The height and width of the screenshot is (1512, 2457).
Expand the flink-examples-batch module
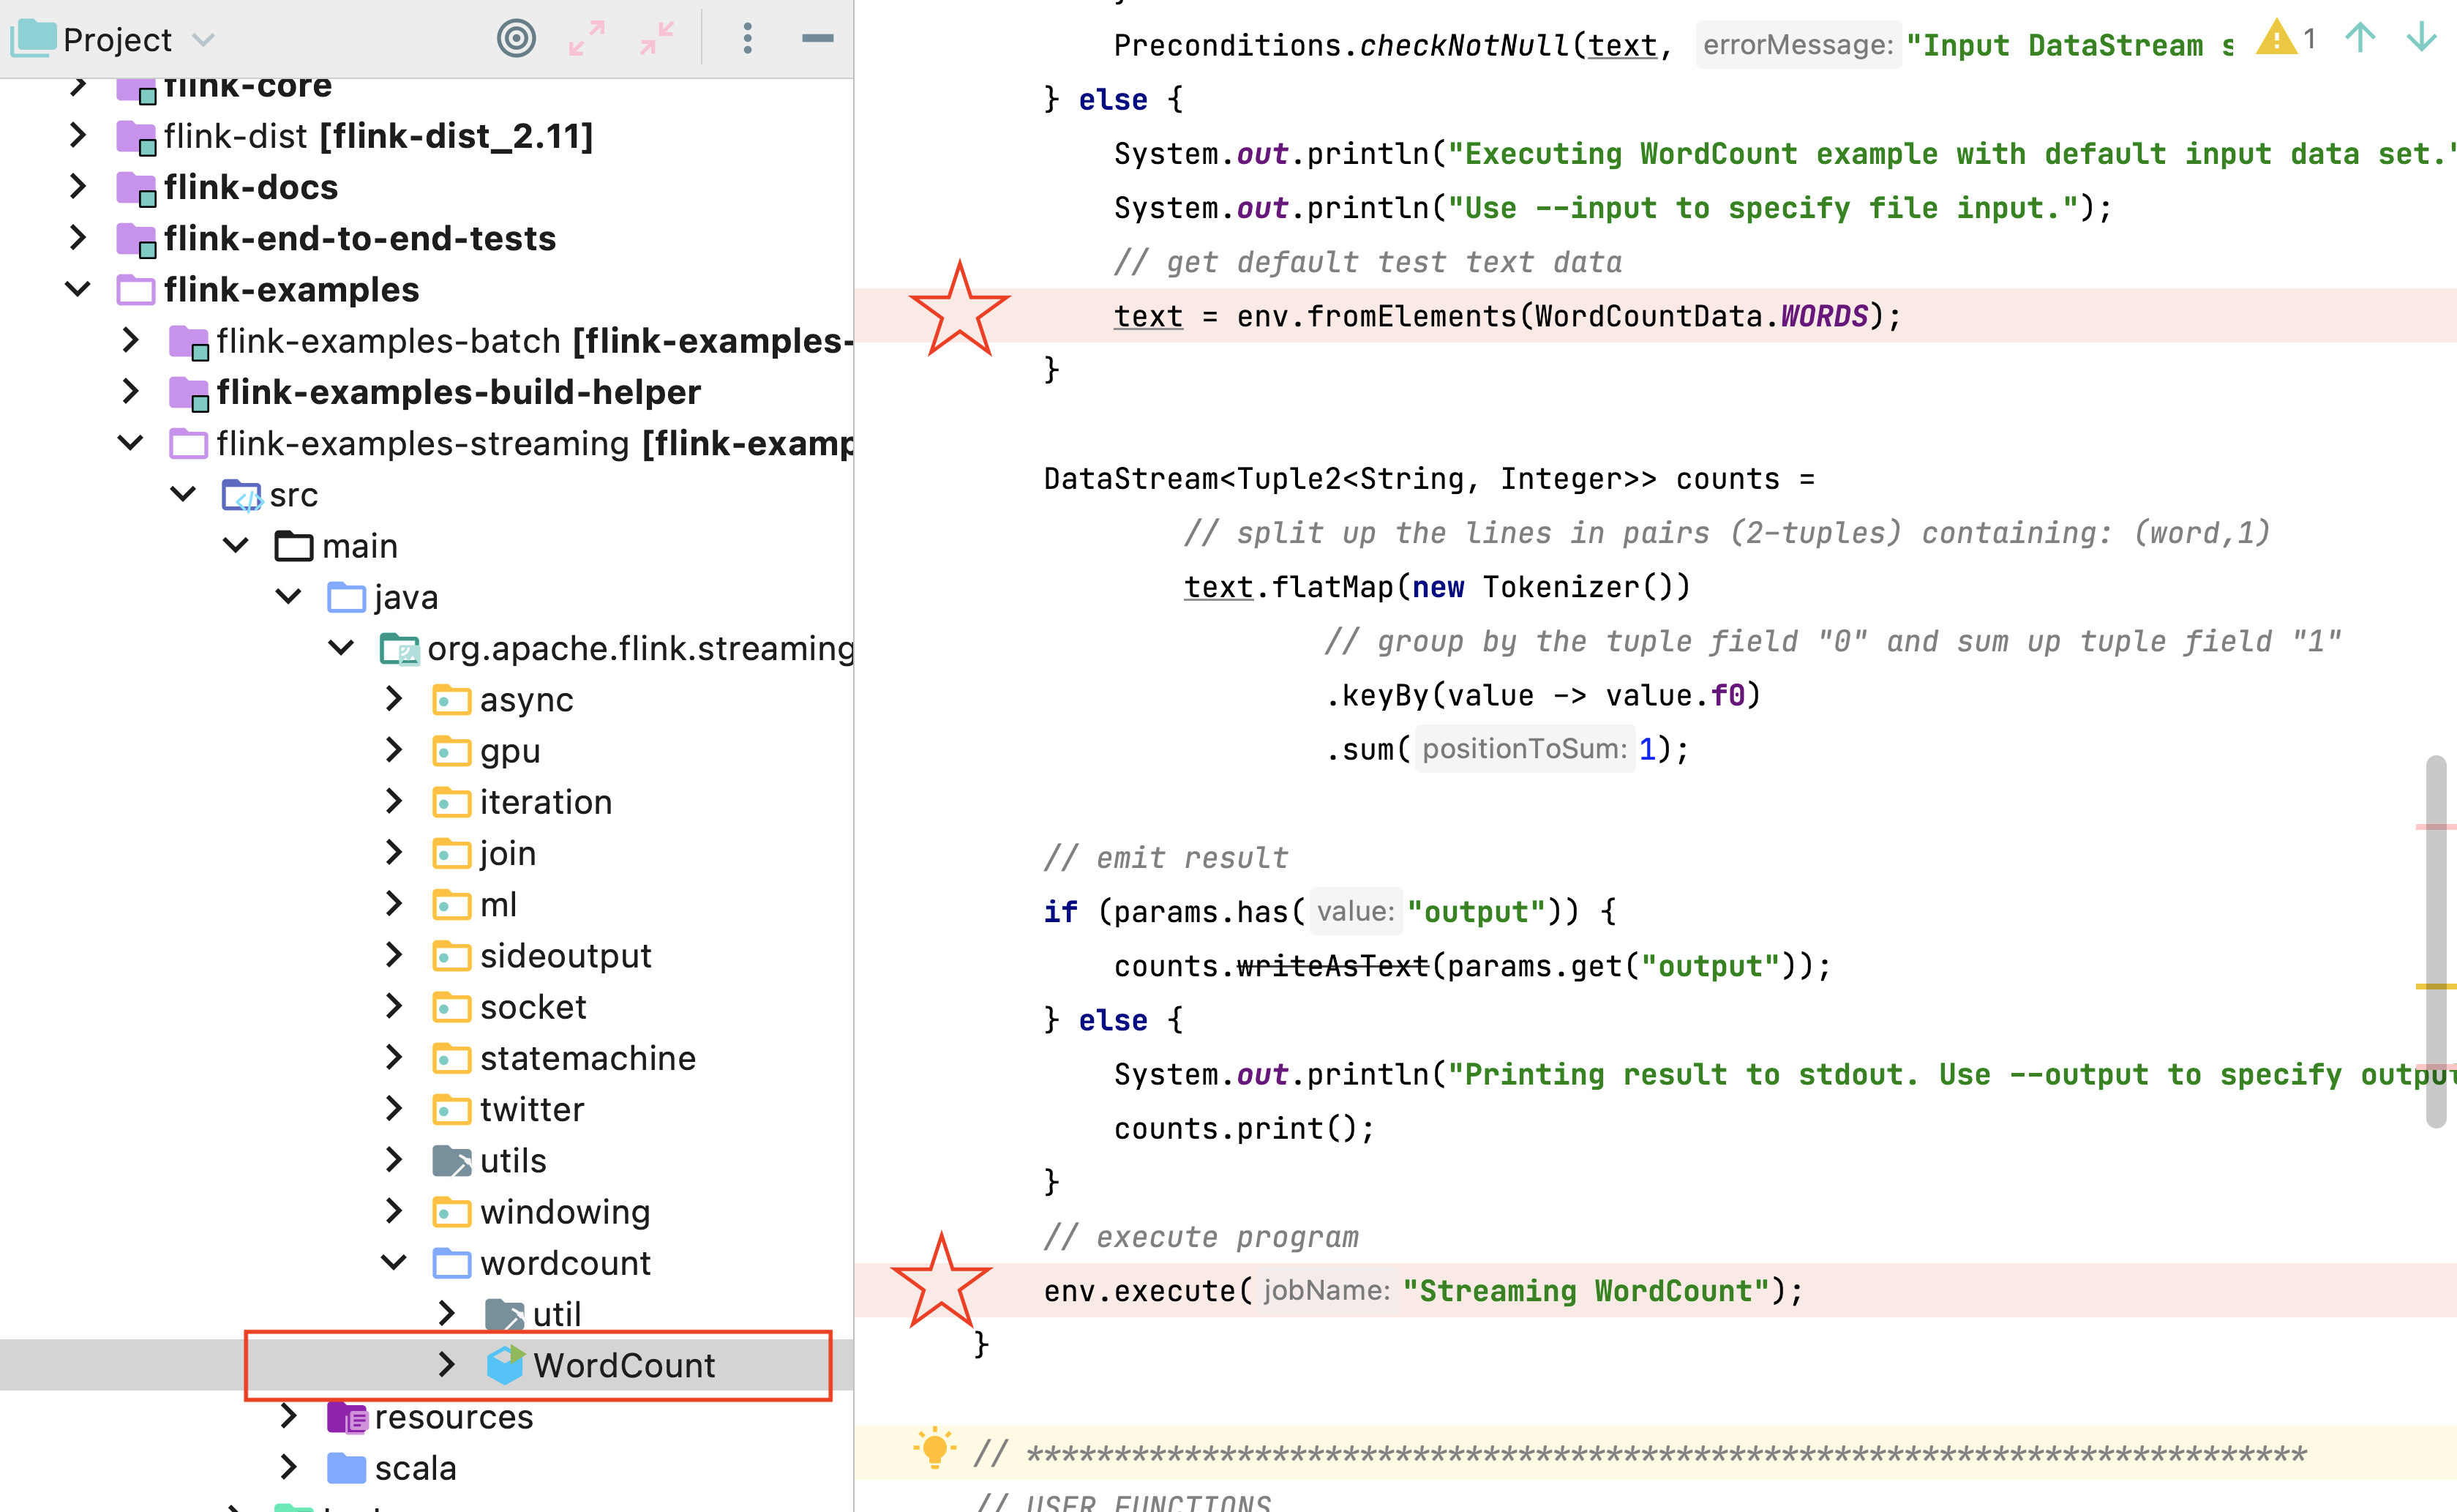point(130,341)
